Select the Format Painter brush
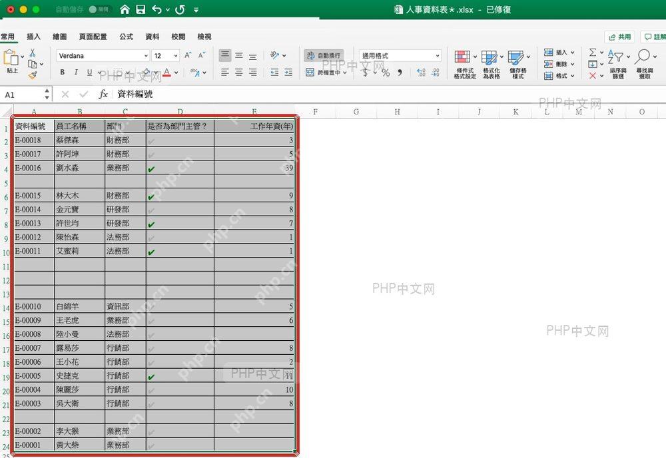This screenshot has height=458, width=666. 32,75
